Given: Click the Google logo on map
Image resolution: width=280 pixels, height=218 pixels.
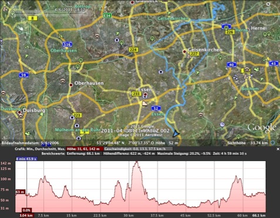Looking at the screenshot, I should (x=262, y=128).
